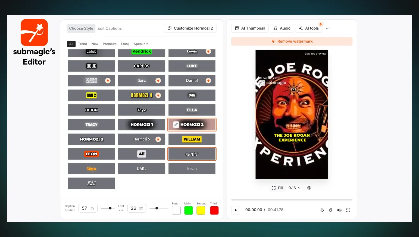Choose the BEAST caption style

point(192,154)
